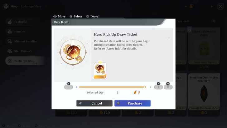Decrease quantity with the minus button

pos(69,87)
